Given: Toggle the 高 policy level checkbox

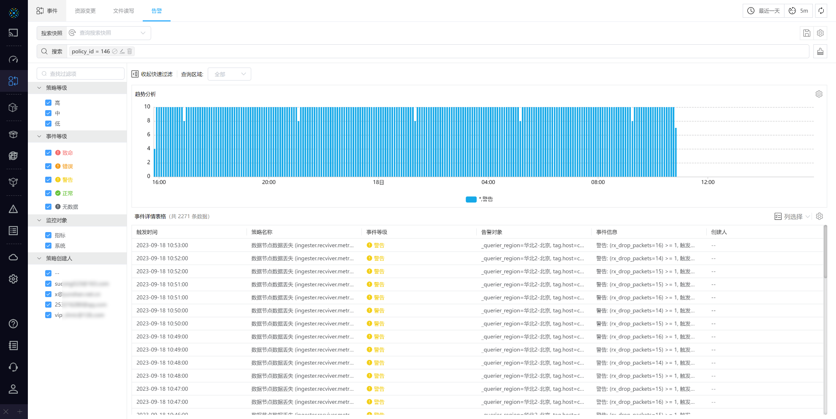Looking at the screenshot, I should (x=49, y=103).
